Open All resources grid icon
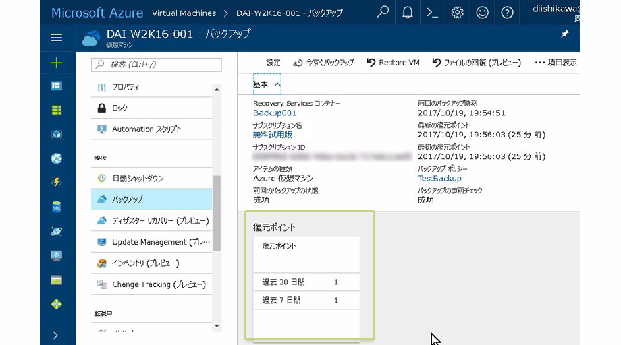 pos(57,110)
